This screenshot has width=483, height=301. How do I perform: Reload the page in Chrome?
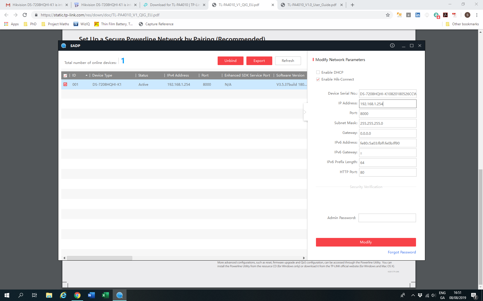(25, 15)
